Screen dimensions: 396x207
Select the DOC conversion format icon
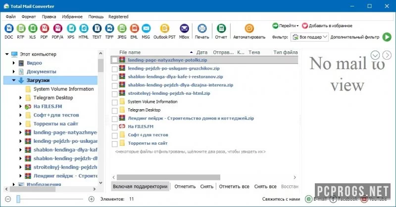[x=9, y=29]
